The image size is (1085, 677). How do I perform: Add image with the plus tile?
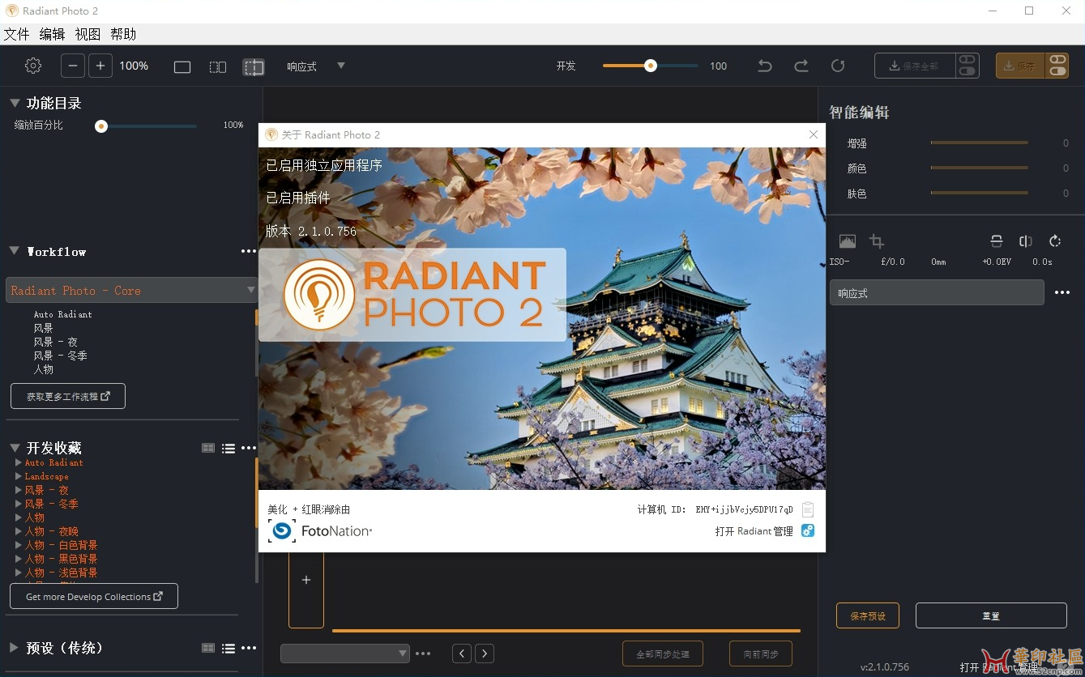306,580
